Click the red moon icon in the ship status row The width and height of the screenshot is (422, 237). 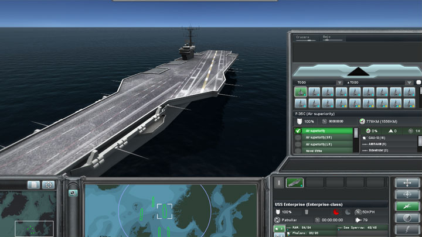336,212
